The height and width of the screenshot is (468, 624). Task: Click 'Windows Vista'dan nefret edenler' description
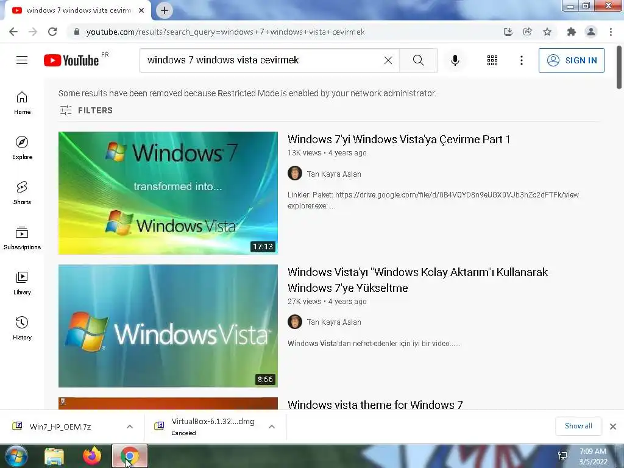pos(374,344)
